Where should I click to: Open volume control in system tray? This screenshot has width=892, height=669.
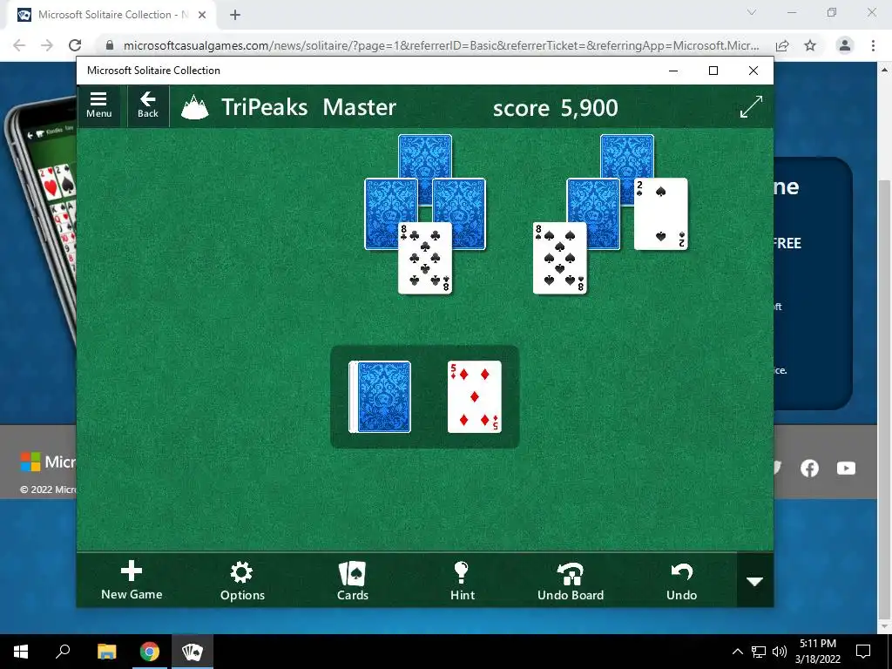(x=780, y=652)
